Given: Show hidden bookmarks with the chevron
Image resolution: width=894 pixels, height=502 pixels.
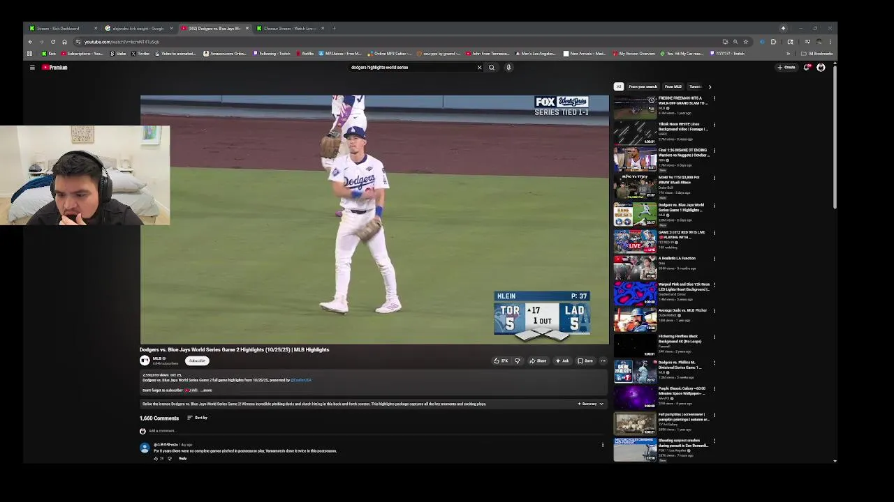Looking at the screenshot, I should [x=788, y=54].
